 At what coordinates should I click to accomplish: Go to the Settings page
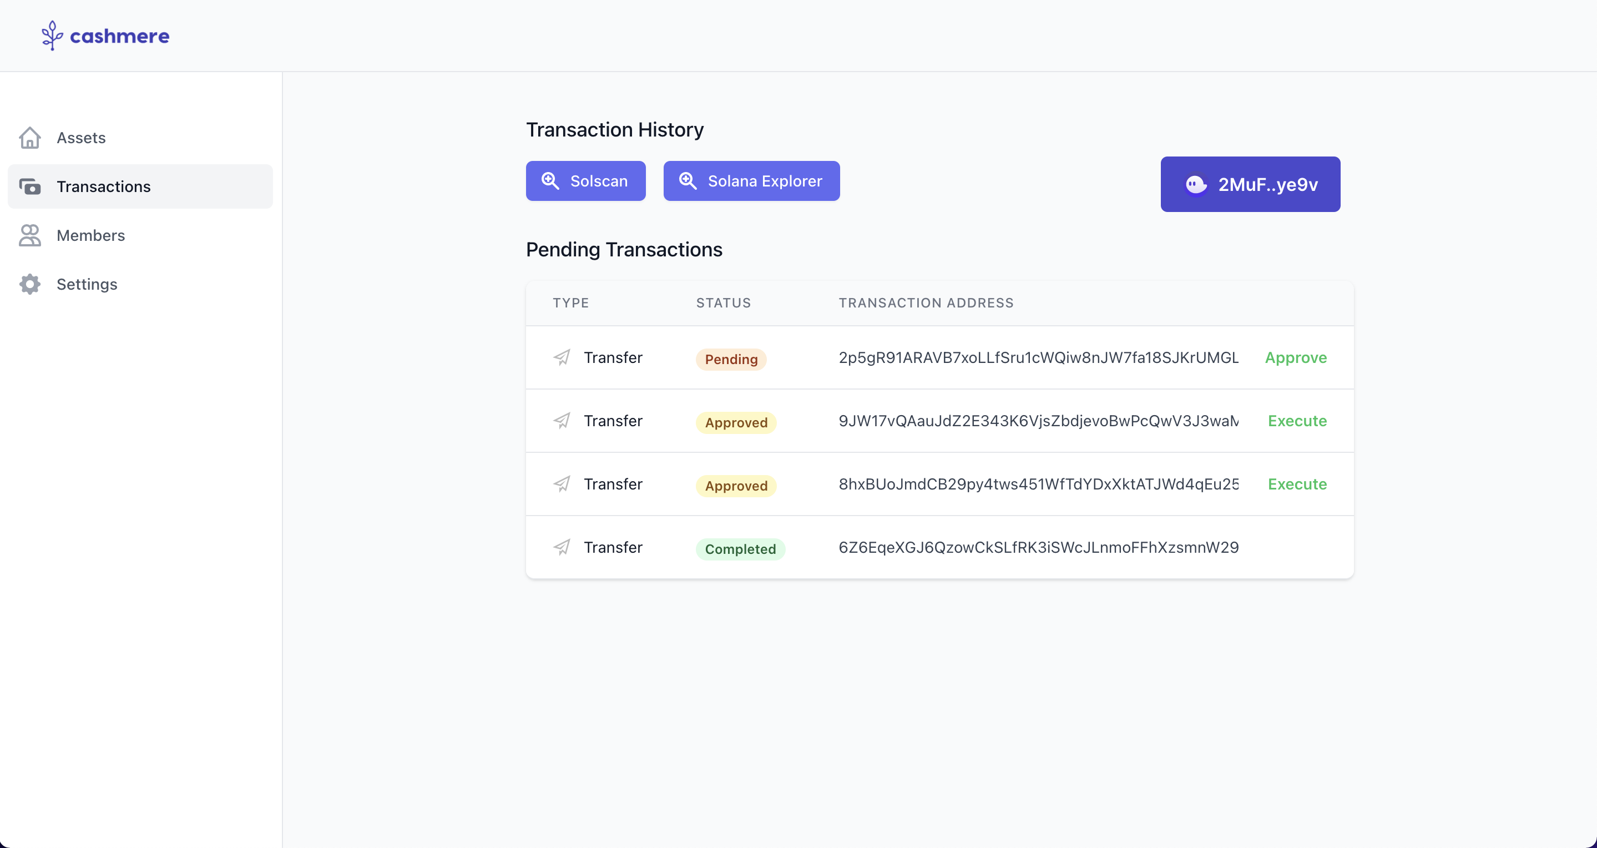coord(87,284)
